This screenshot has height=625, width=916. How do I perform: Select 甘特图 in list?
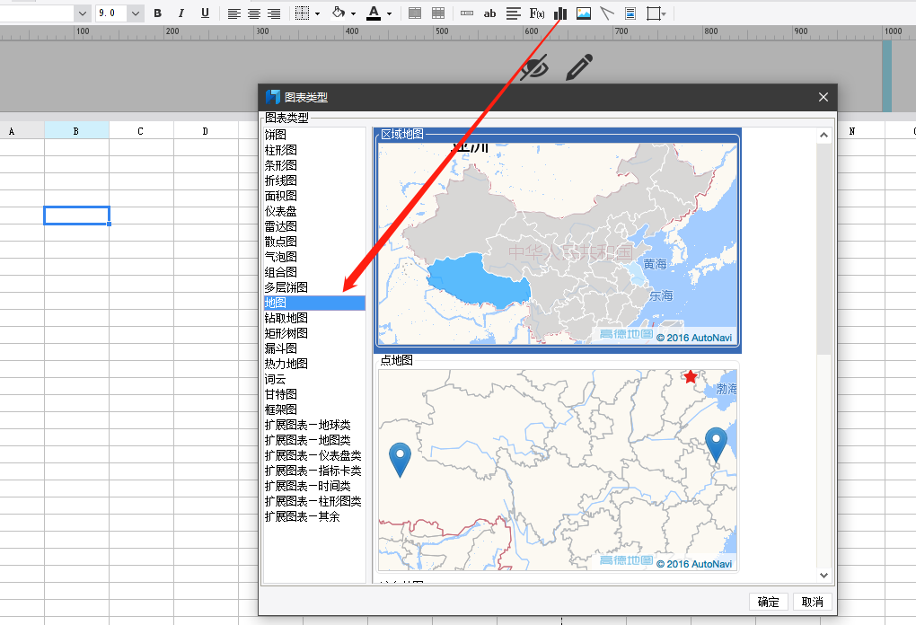(314, 394)
